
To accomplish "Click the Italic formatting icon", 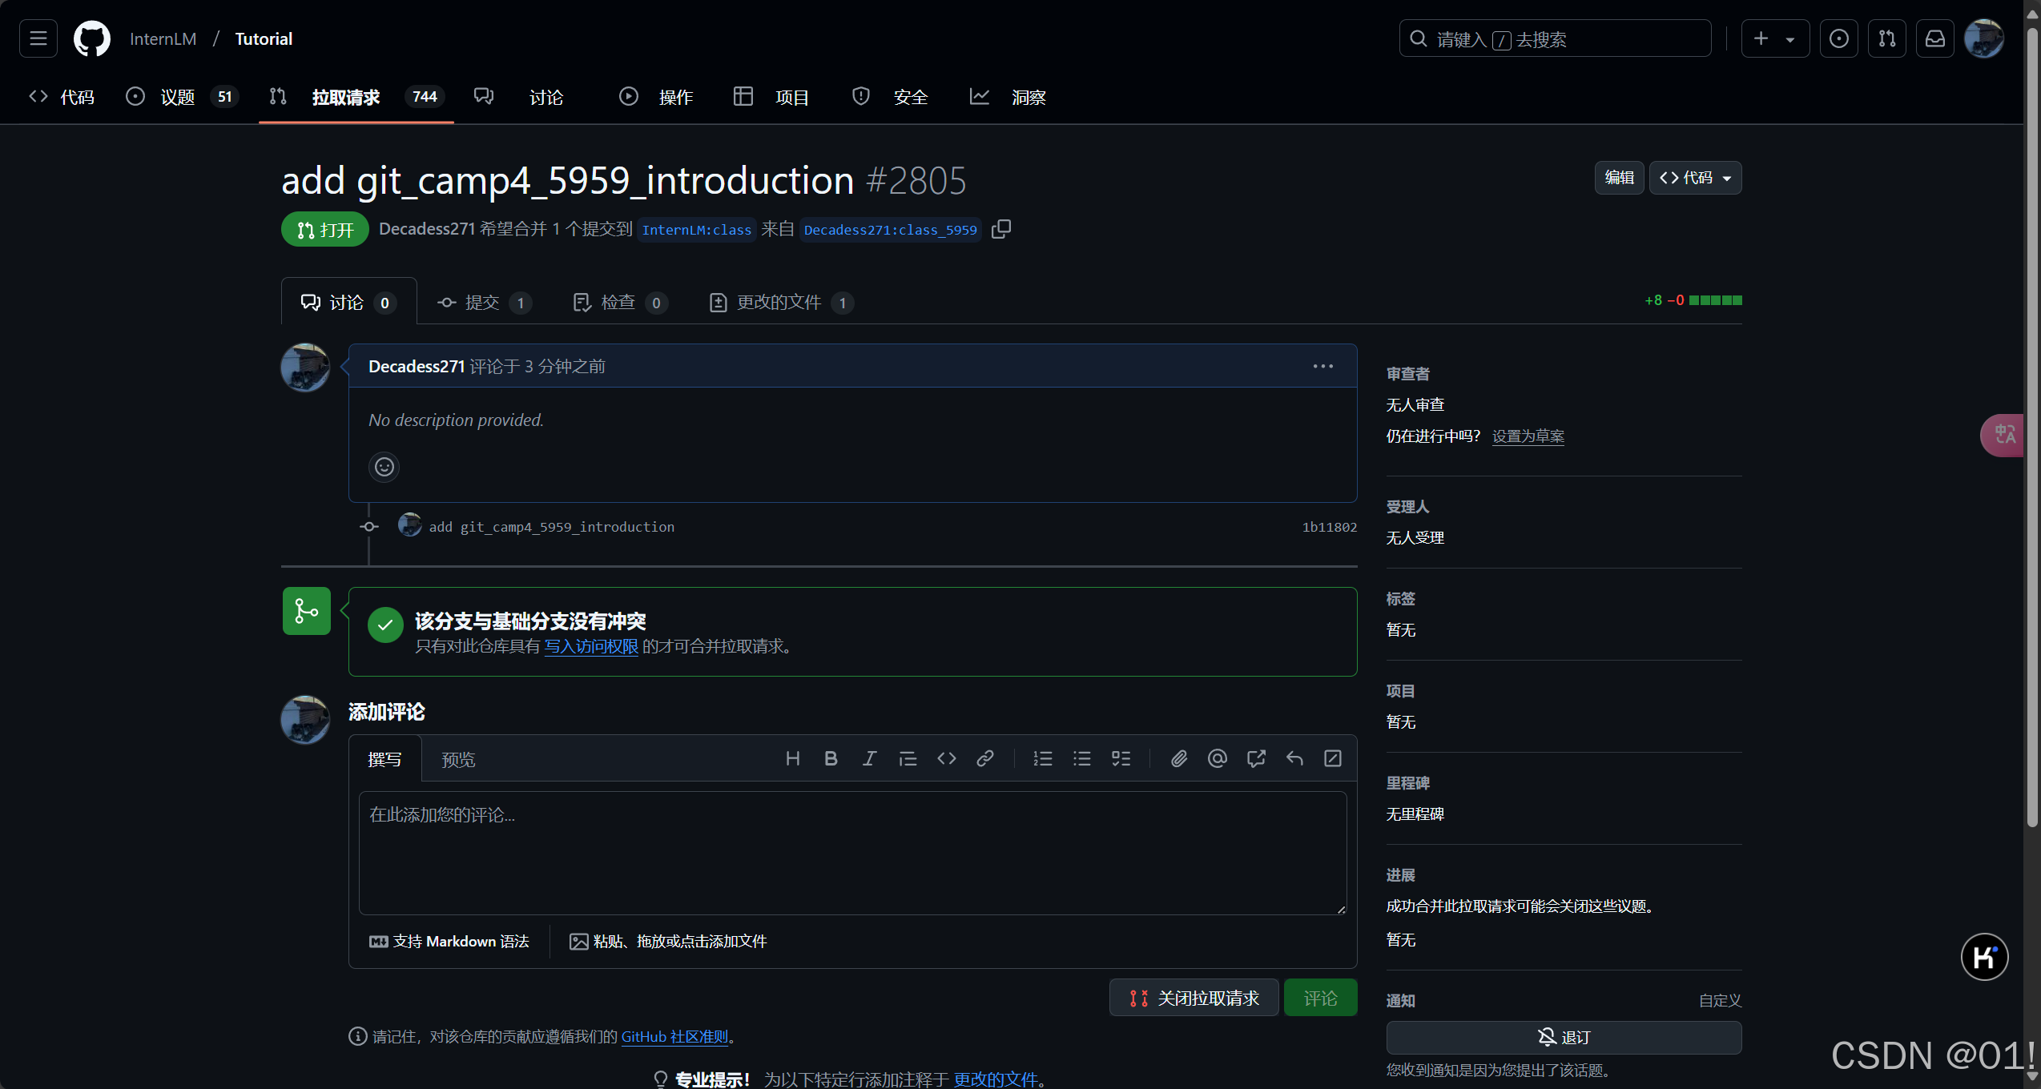I will (869, 758).
